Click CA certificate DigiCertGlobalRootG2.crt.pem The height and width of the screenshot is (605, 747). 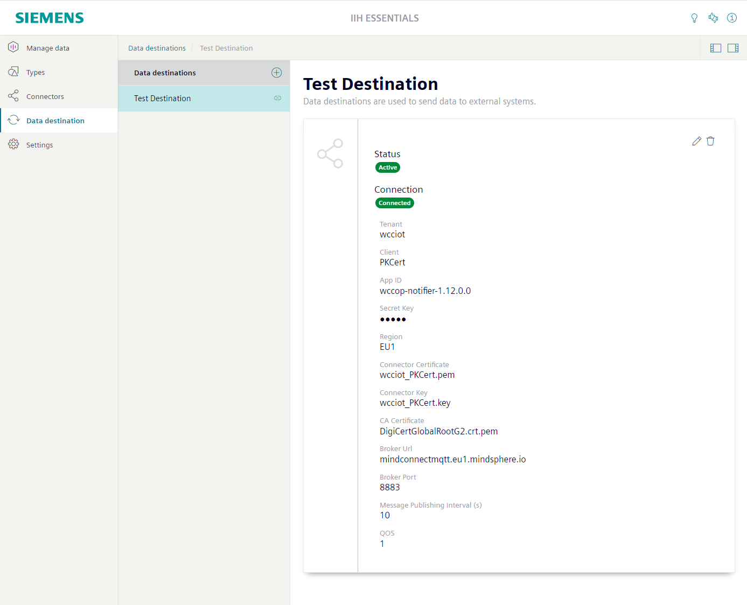(x=439, y=431)
